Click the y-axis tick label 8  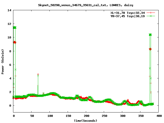tap(10, 51)
